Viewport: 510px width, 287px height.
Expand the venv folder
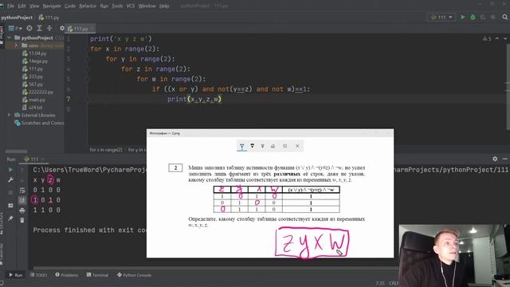[x=16, y=45]
